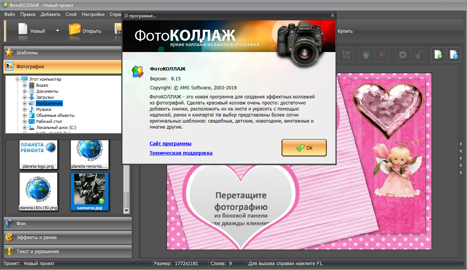
Task: Click the Купить toolbar button
Action: [345, 31]
